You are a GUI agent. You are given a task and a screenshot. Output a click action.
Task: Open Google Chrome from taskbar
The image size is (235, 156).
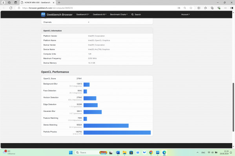pyautogui.click(x=151, y=152)
